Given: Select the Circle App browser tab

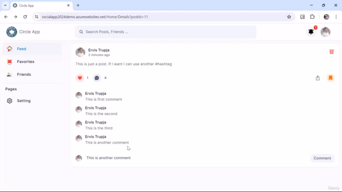Looking at the screenshot, I should pyautogui.click(x=41, y=5).
